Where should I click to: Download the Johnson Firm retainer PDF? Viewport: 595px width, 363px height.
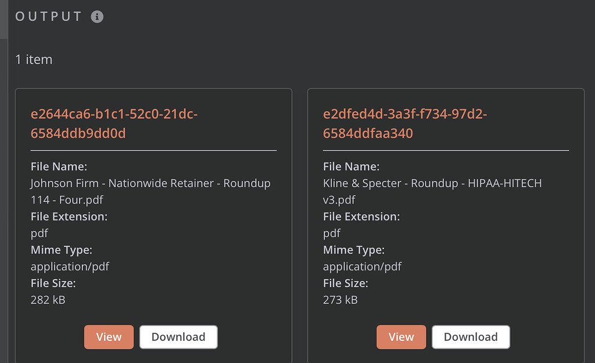[x=178, y=337]
